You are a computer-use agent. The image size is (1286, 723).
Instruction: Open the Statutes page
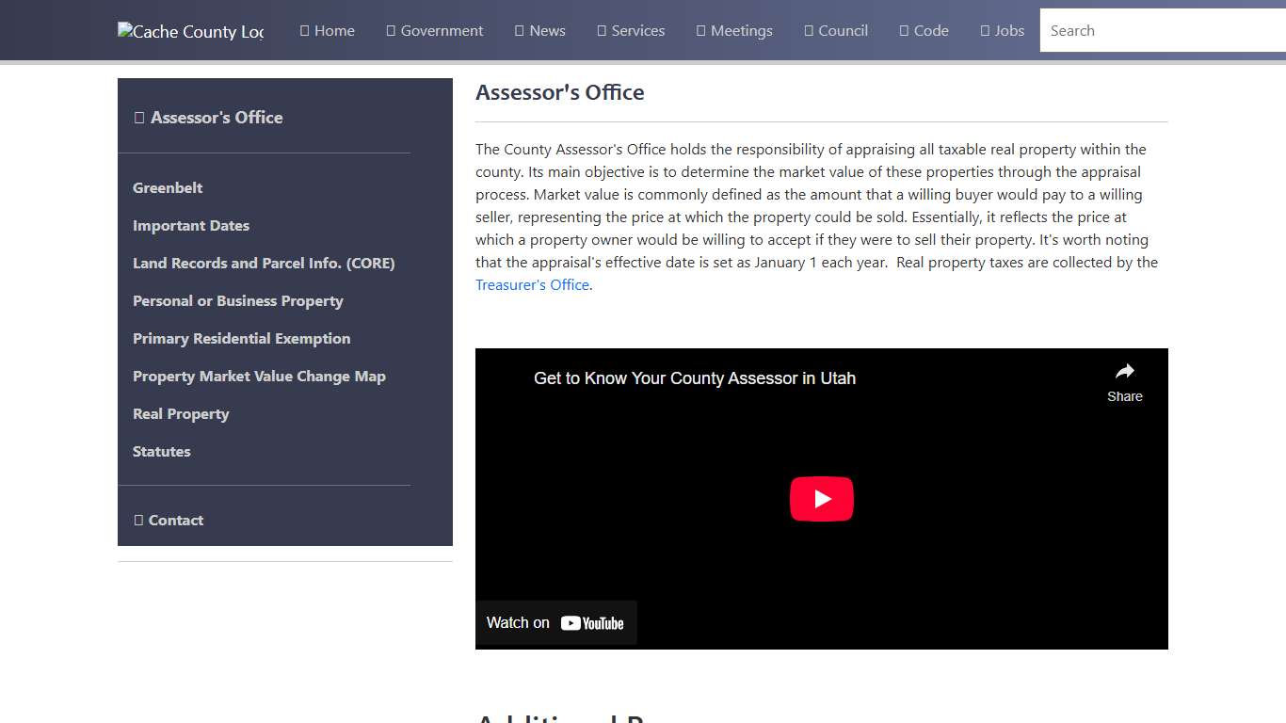click(x=161, y=451)
